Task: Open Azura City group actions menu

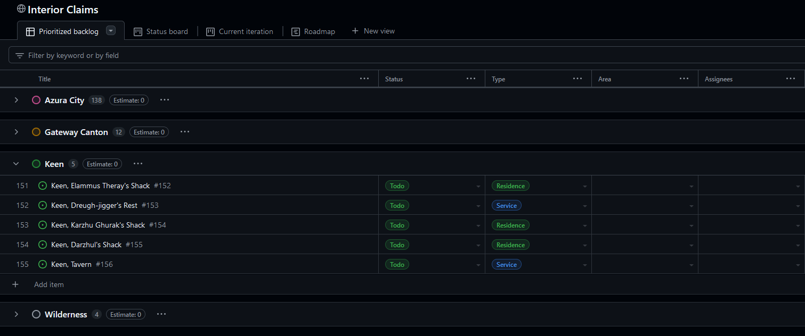Action: 165,100
